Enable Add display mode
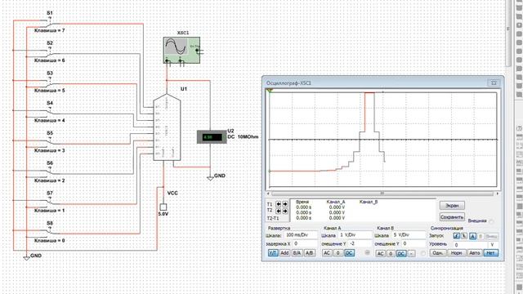 click(x=284, y=253)
